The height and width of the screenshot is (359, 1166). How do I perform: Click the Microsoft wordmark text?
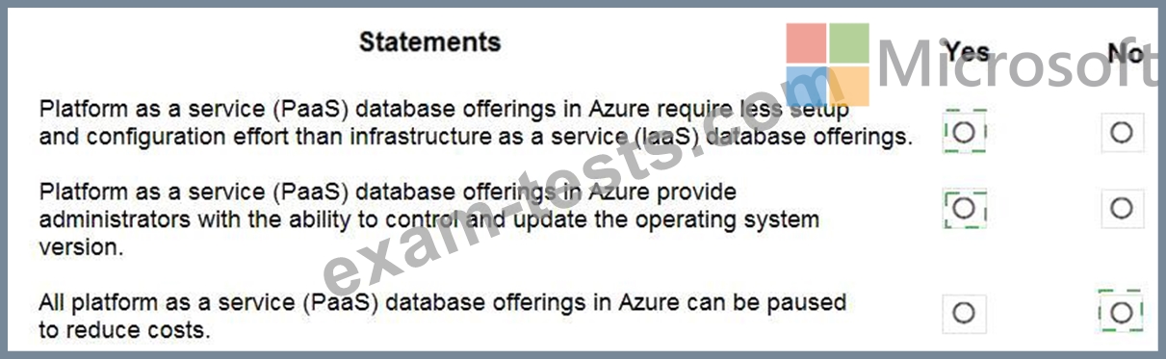click(x=1021, y=64)
